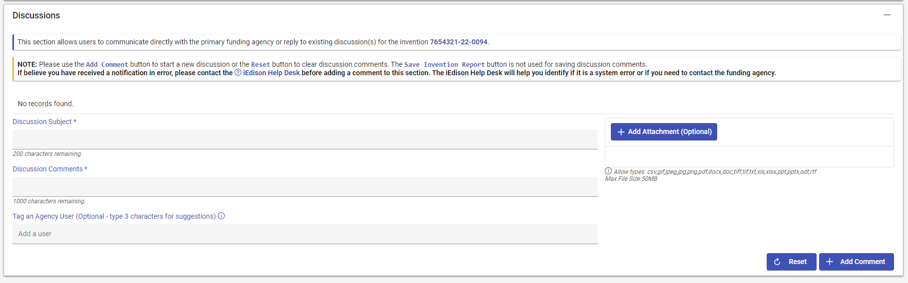Click info icon beside Tag an Agency User
Screen dimensions: 908x283
[221, 216]
